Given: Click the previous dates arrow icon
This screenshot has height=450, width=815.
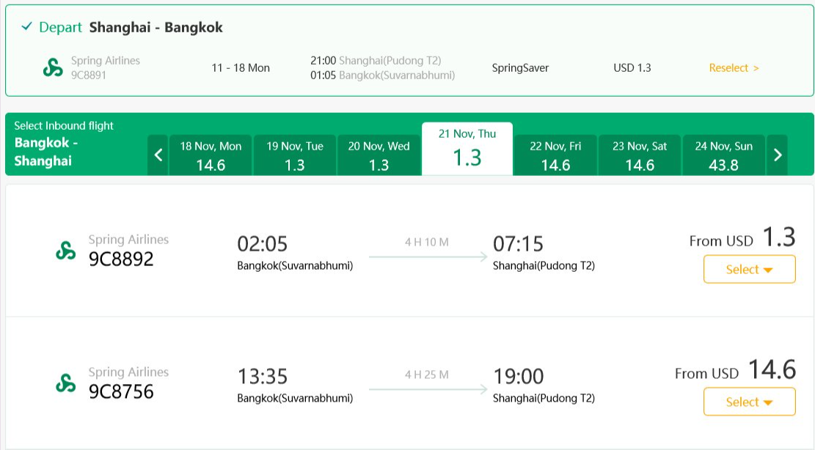Looking at the screenshot, I should pos(158,155).
